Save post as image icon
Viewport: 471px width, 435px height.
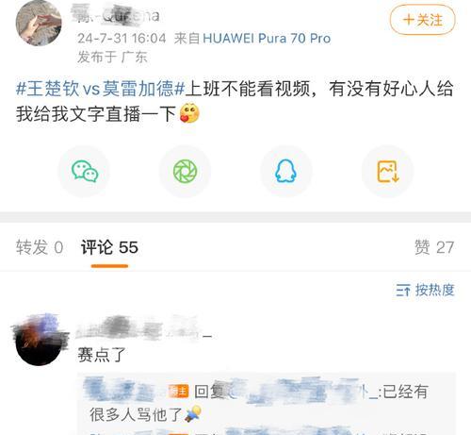pos(387,172)
